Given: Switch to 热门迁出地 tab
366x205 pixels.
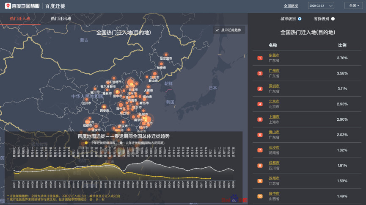Looking at the screenshot, I should click(61, 19).
